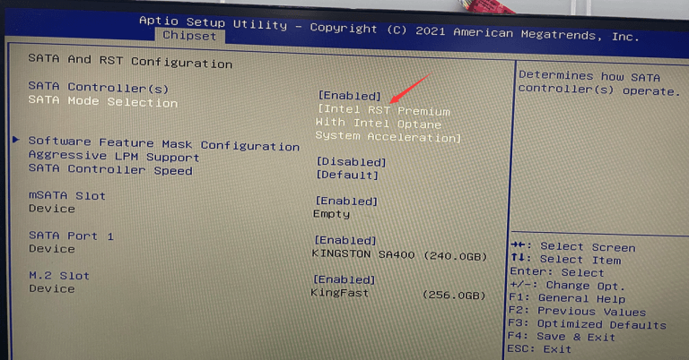
Task: Click SATA And RST Configuration heading
Action: pyautogui.click(x=130, y=61)
